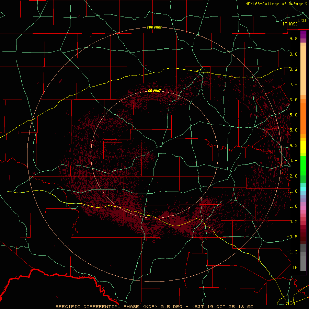The image size is (309, 309).
Task: Select the DKD label near the legend
Action: (301, 21)
